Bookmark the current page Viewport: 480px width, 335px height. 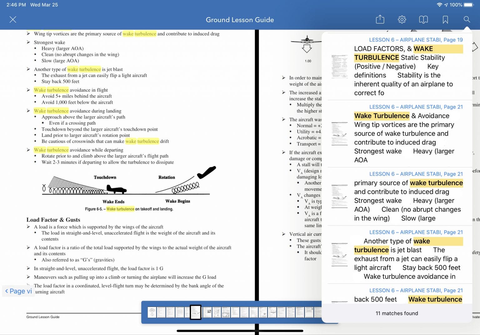[x=446, y=19]
